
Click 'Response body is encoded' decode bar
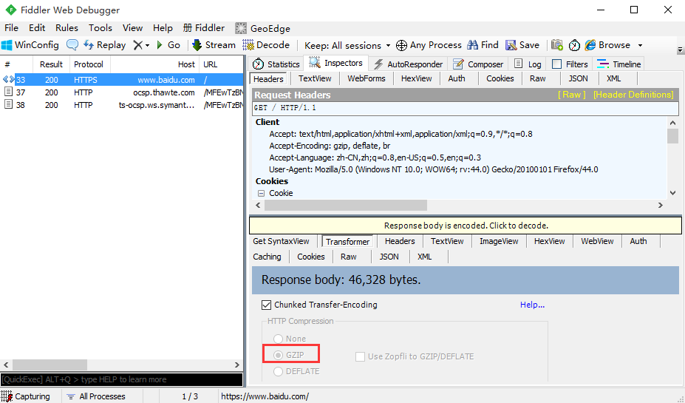[x=466, y=226]
